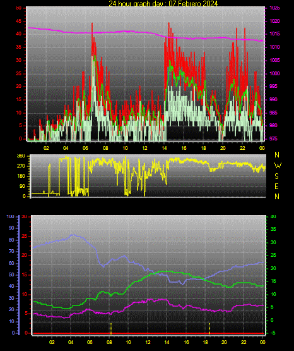Select hour label 12 below the bottom temperature graph
The image size is (294, 351).
(148, 342)
